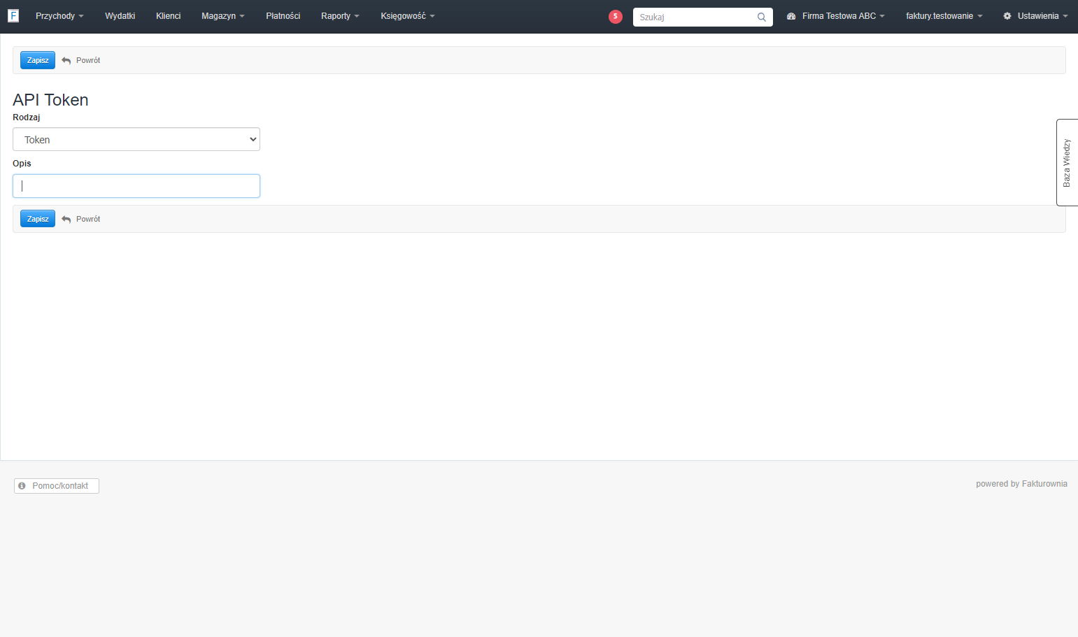Click the bottom Zapisz button
The height and width of the screenshot is (637, 1078).
point(38,219)
